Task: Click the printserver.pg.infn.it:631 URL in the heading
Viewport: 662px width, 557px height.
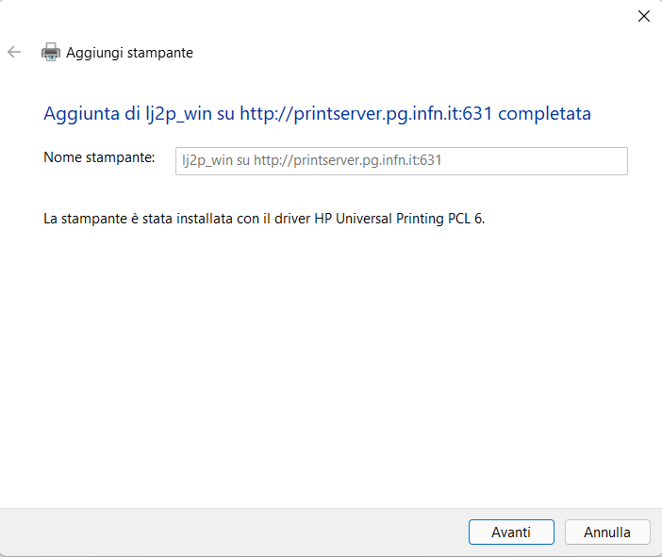Action: pos(366,113)
